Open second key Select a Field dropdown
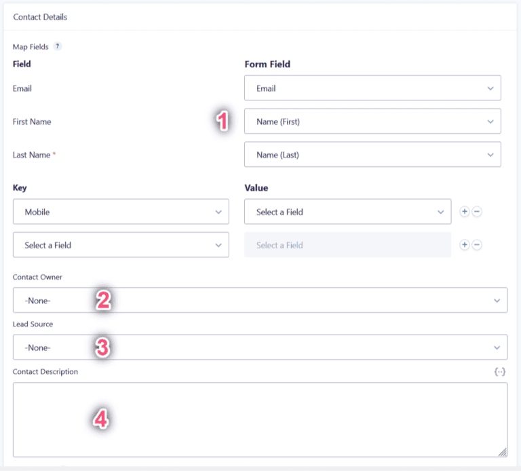The height and width of the screenshot is (471, 521). pyautogui.click(x=121, y=245)
